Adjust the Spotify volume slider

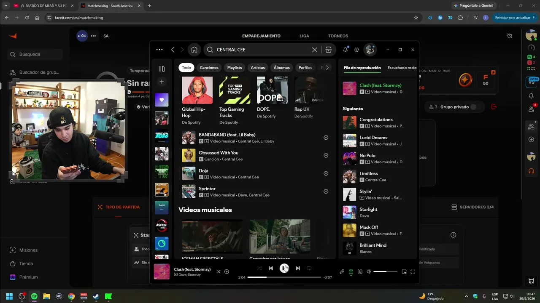pos(386,272)
